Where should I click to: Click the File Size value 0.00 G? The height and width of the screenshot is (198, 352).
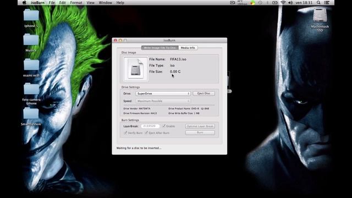[175, 71]
